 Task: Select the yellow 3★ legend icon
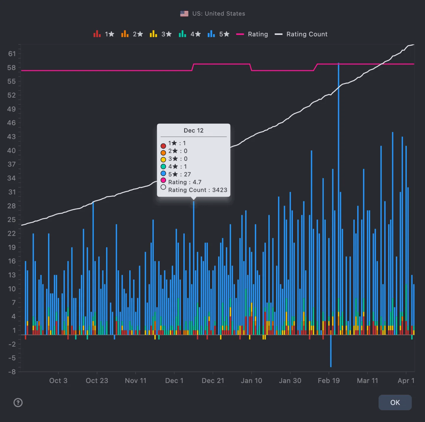153,34
